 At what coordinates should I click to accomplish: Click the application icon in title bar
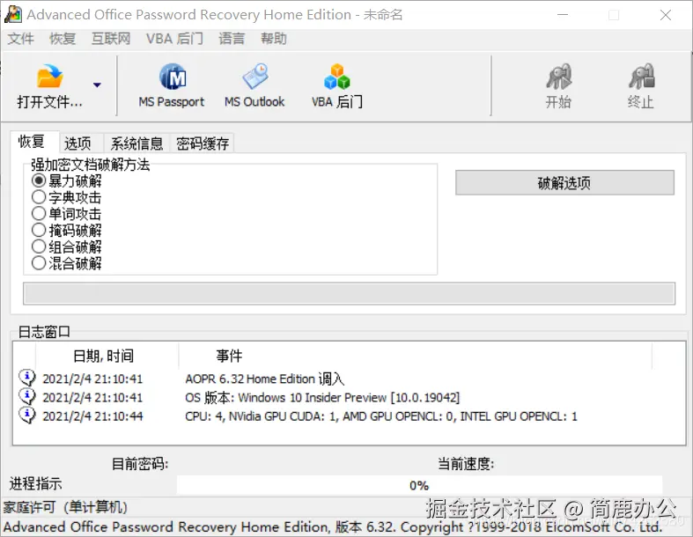[x=13, y=14]
